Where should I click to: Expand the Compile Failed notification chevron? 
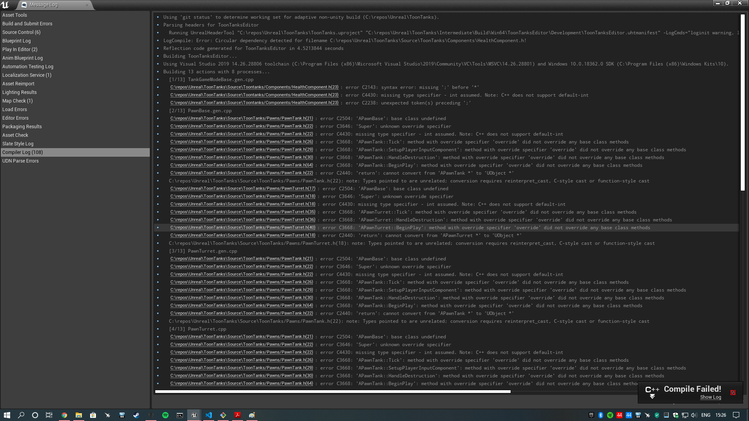652,396
